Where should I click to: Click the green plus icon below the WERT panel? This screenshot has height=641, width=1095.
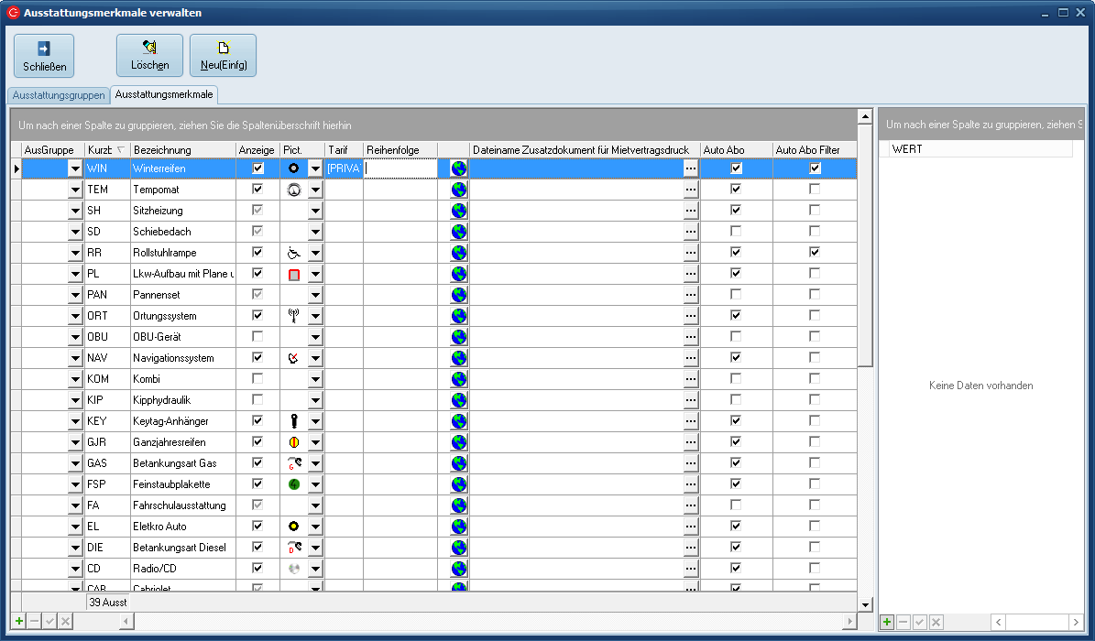pos(887,622)
